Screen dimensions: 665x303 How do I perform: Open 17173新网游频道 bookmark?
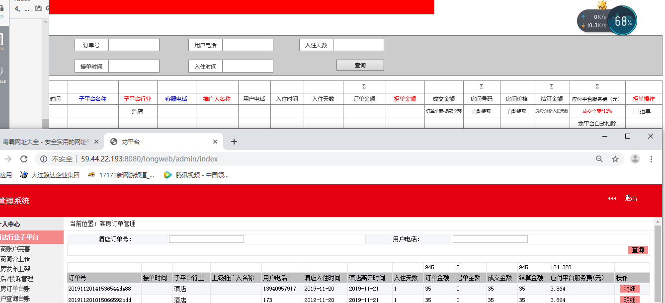[x=121, y=175]
